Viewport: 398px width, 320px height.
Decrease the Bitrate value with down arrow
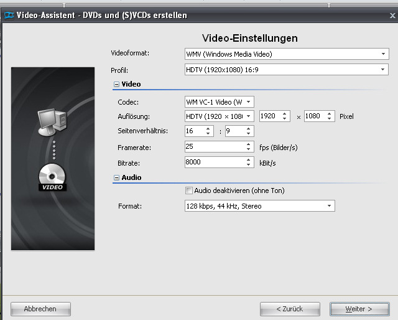coord(248,165)
